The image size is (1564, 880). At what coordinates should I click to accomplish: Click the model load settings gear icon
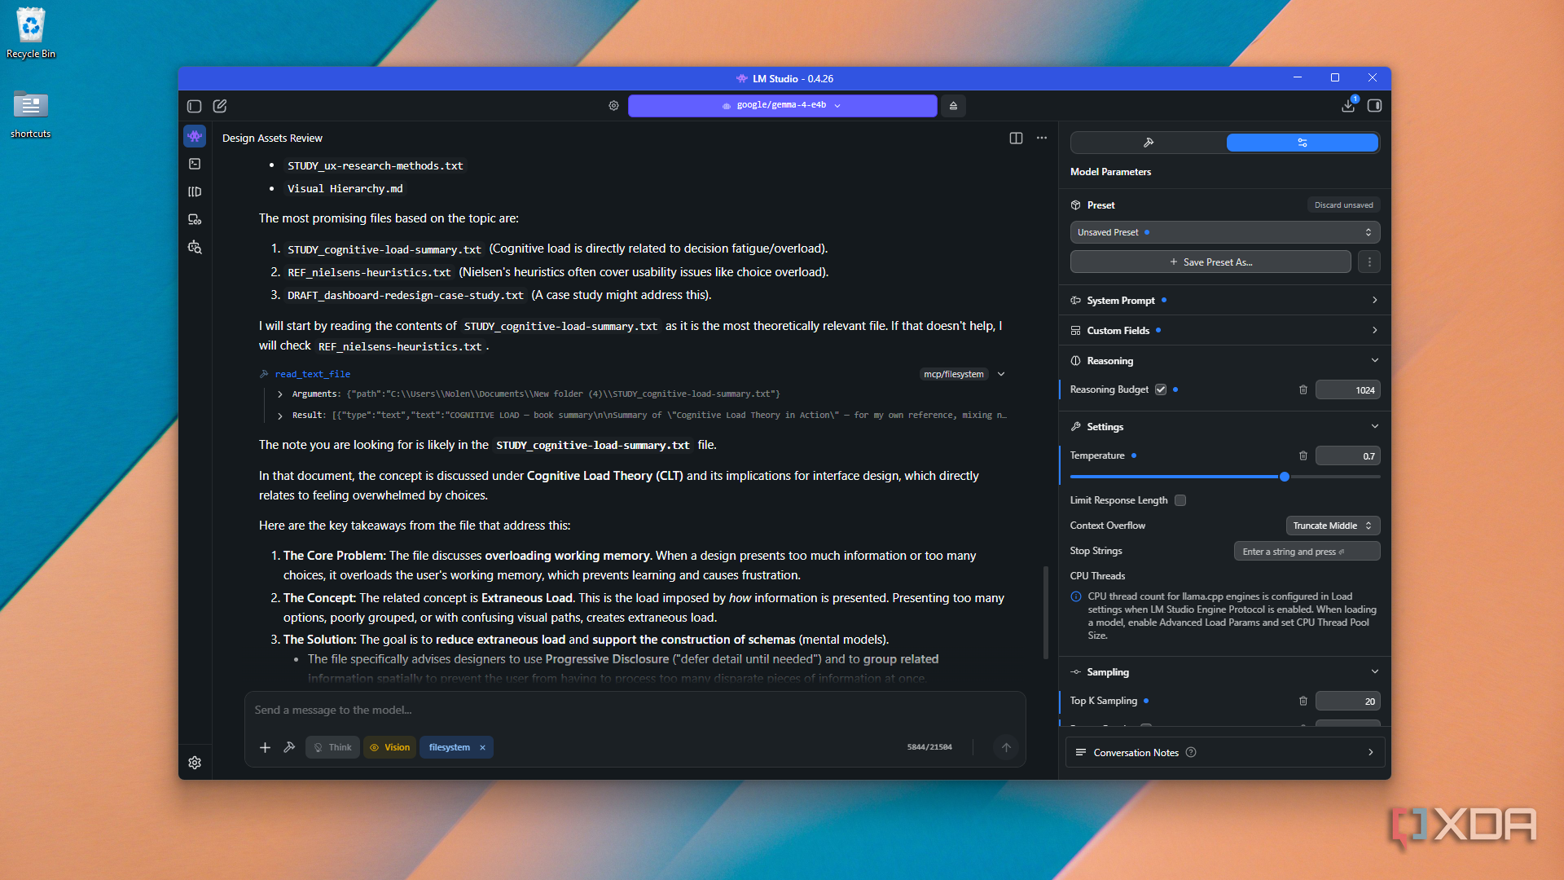pos(613,105)
